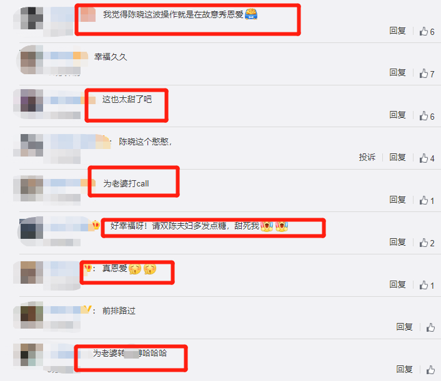
Task: Like the comment about 陈晓 秀恩爱
Action: coord(424,31)
